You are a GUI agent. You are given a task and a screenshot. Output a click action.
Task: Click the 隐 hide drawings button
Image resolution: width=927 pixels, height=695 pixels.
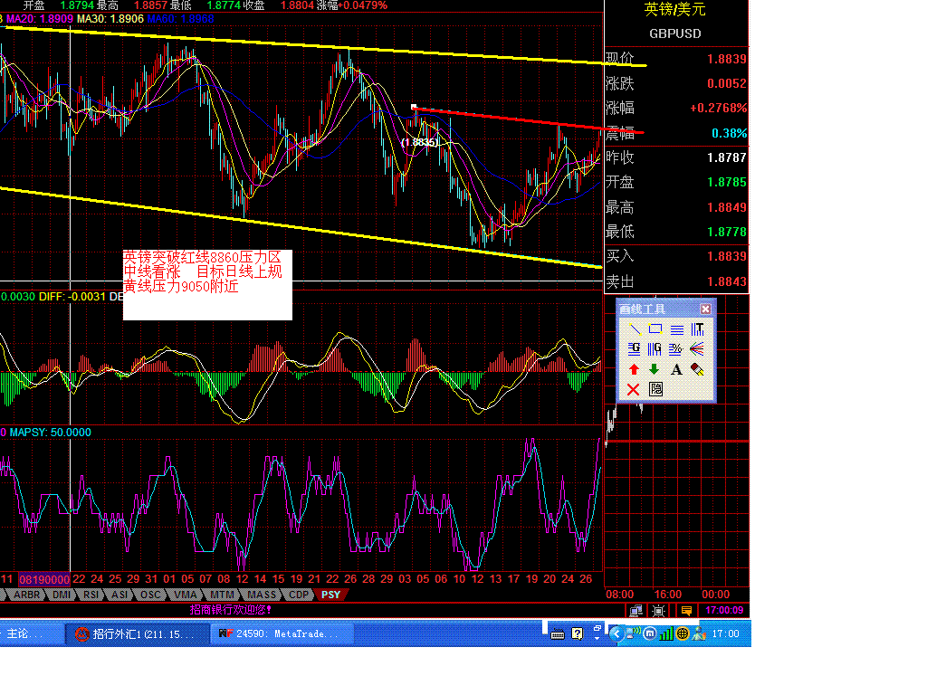655,389
